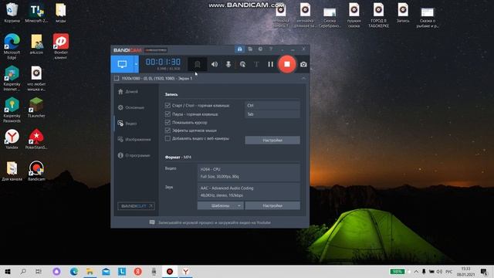Open the notification center icon
Image resolution: width=494 pixels, height=278 pixels.
click(x=484, y=271)
